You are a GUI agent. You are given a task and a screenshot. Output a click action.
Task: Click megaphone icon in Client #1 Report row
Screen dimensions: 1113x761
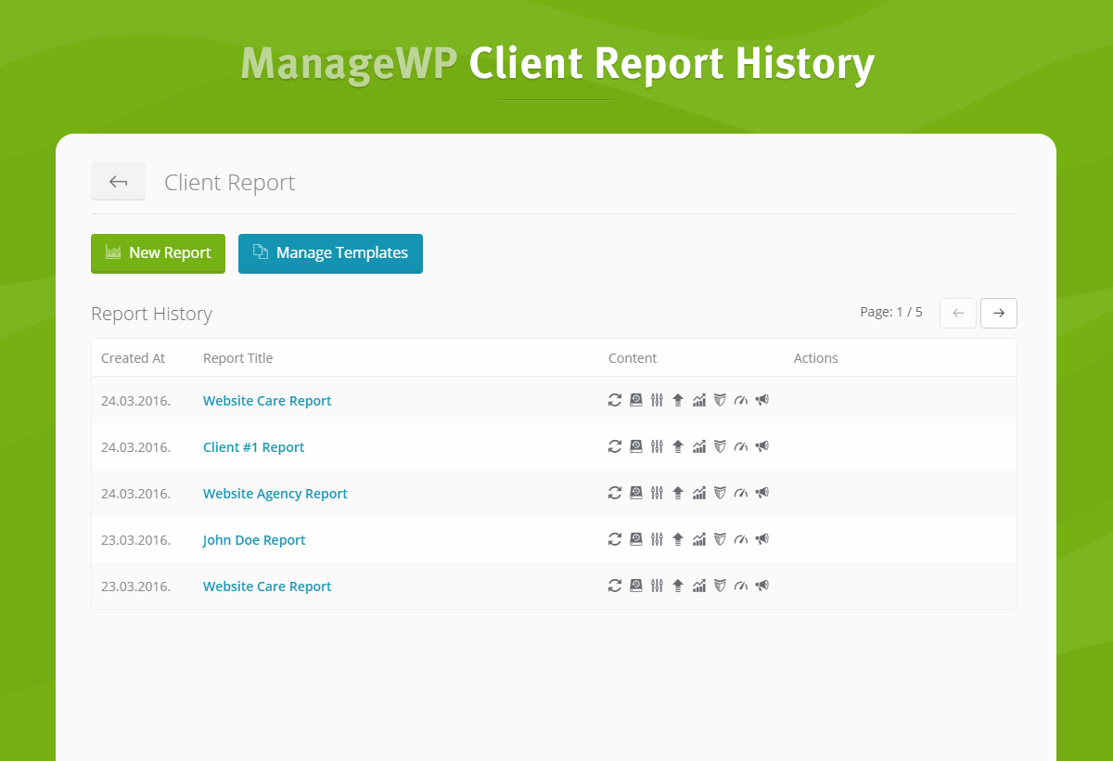click(761, 446)
